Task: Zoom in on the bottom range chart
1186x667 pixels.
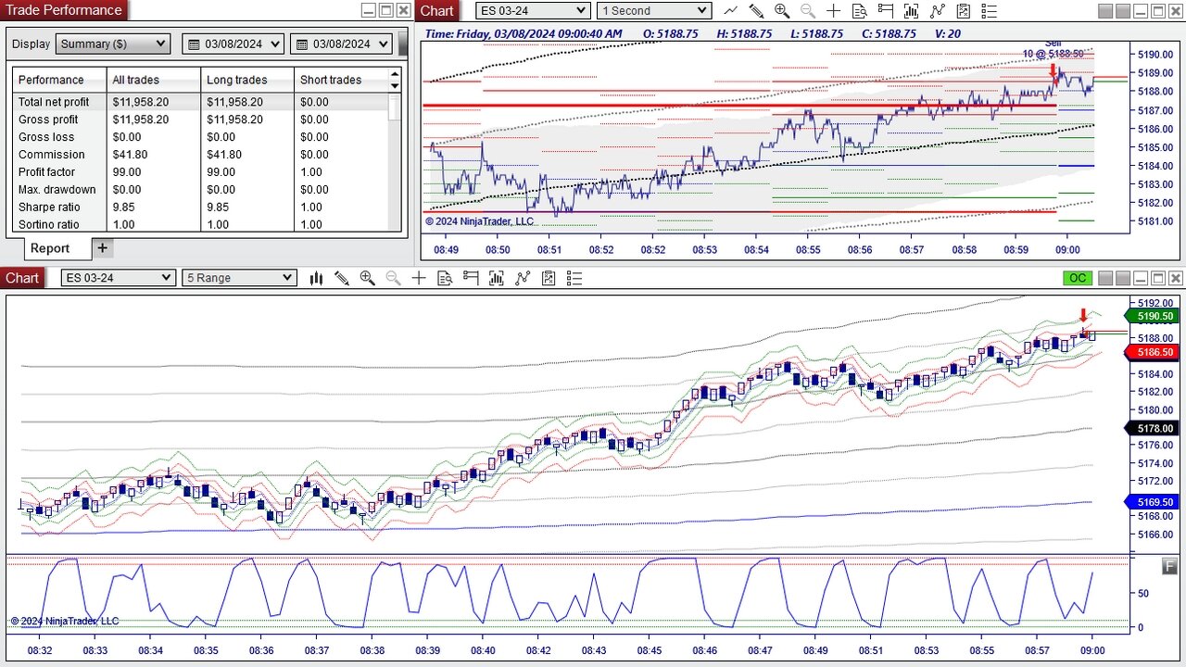Action: coord(367,278)
